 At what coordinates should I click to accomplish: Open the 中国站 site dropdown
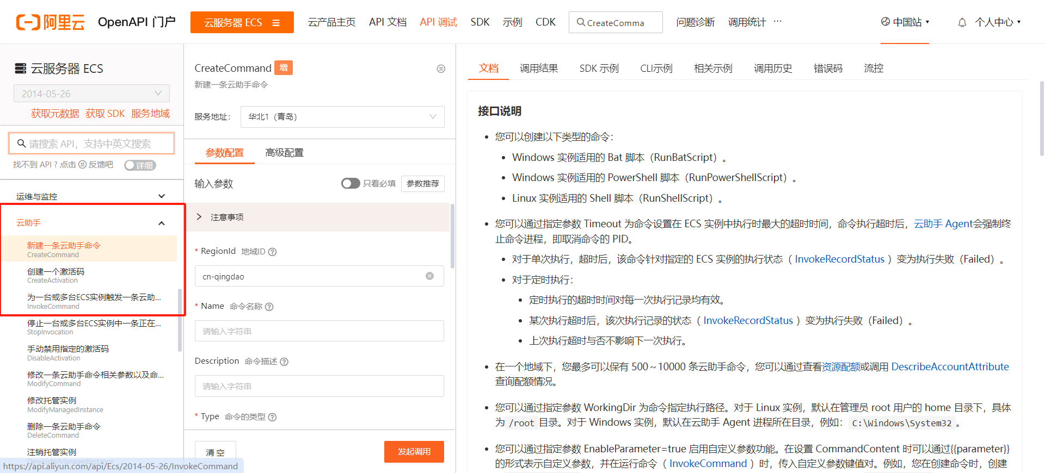click(x=905, y=22)
